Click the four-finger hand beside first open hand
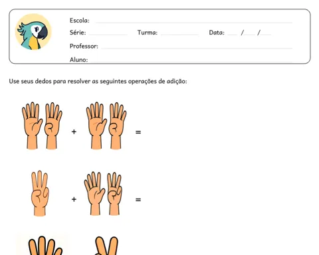 tap(53, 126)
